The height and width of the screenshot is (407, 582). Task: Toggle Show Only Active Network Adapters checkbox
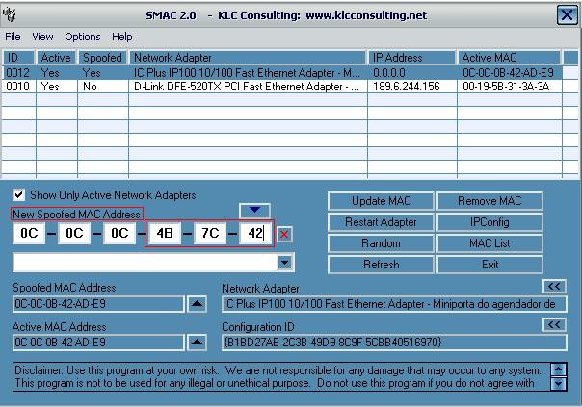(x=18, y=194)
